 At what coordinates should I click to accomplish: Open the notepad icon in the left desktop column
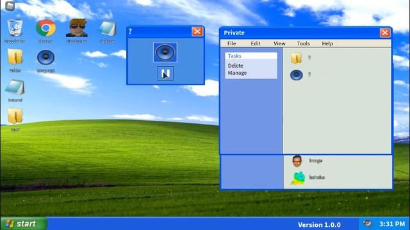pos(15,88)
